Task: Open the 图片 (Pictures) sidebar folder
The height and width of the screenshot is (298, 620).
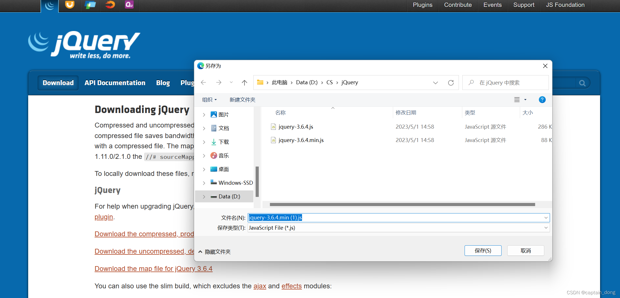Action: (x=223, y=114)
